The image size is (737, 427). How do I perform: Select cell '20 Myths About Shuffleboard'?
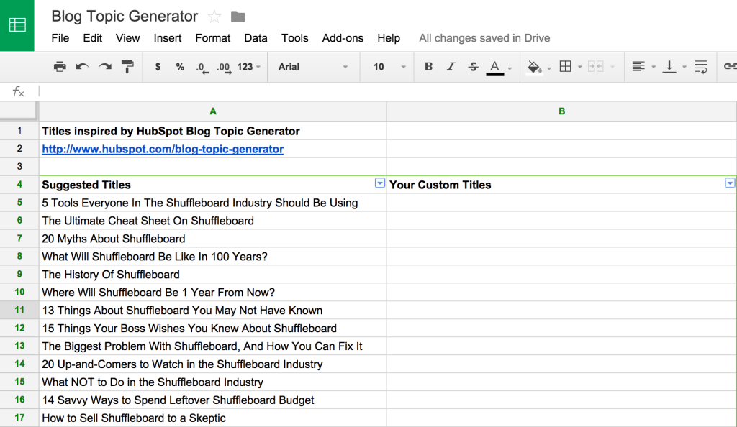click(213, 239)
